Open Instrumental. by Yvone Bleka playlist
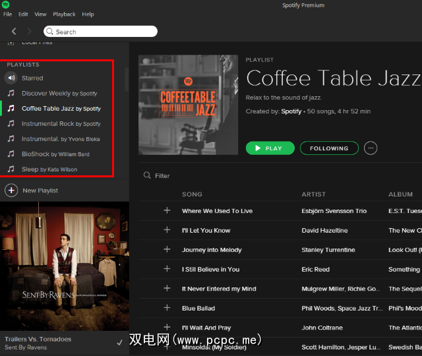 [61, 139]
